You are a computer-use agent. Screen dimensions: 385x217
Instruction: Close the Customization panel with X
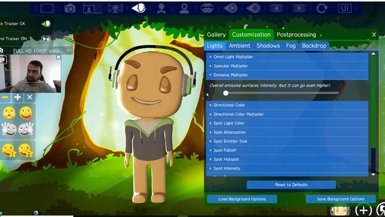[x=374, y=35]
